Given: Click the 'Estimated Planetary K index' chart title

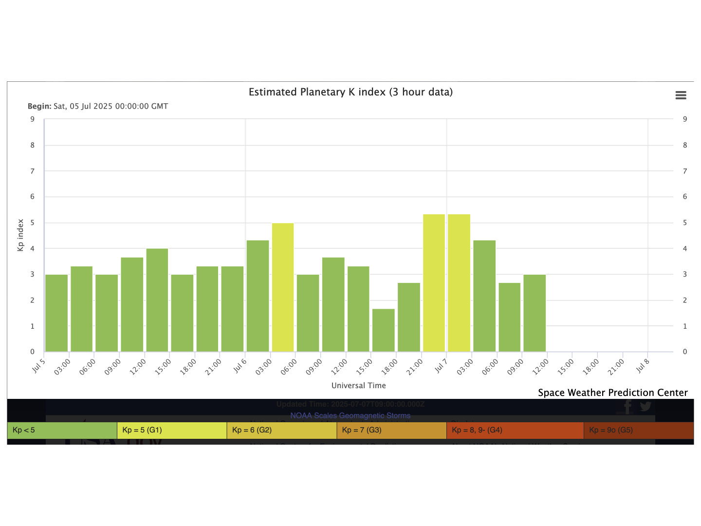Looking at the screenshot, I should (350, 92).
